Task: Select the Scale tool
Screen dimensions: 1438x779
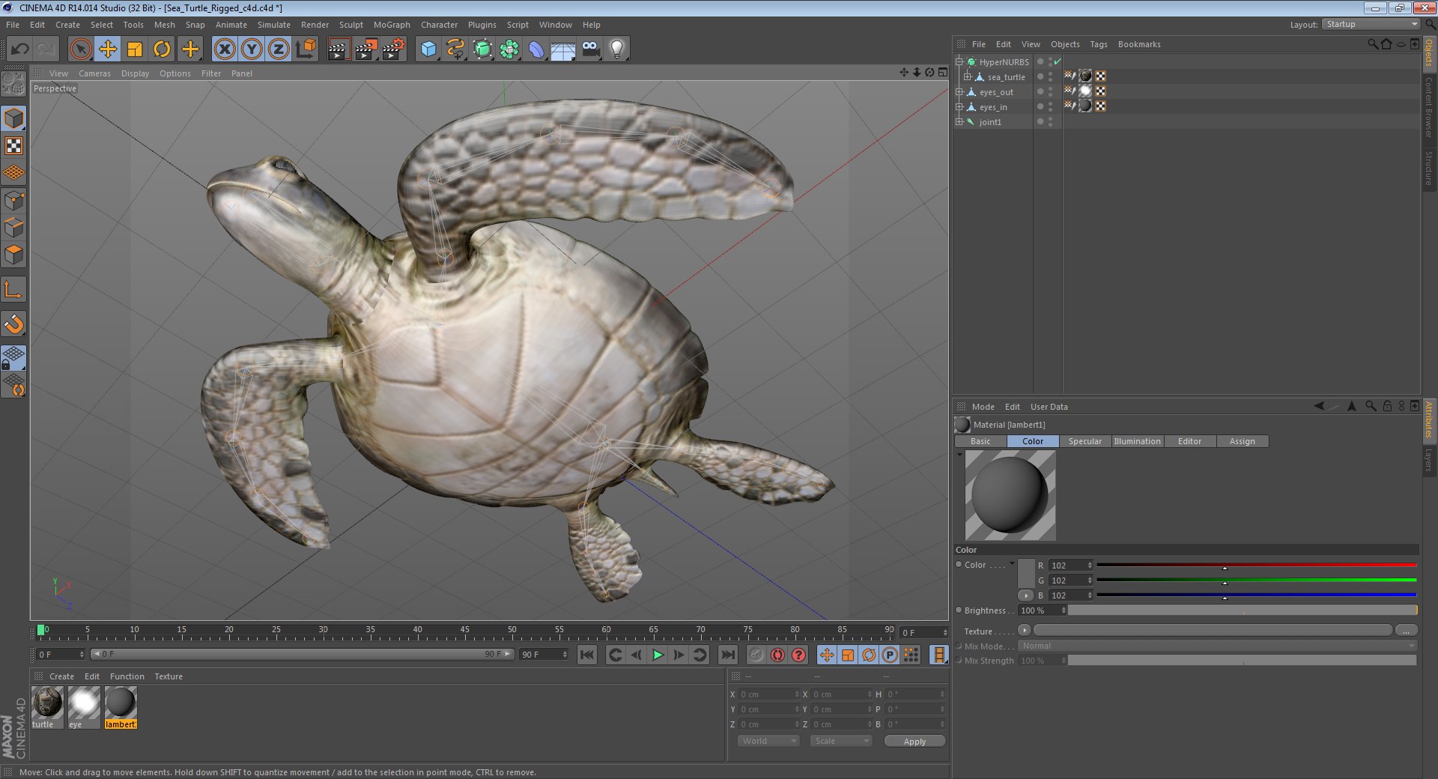Action: 135,49
